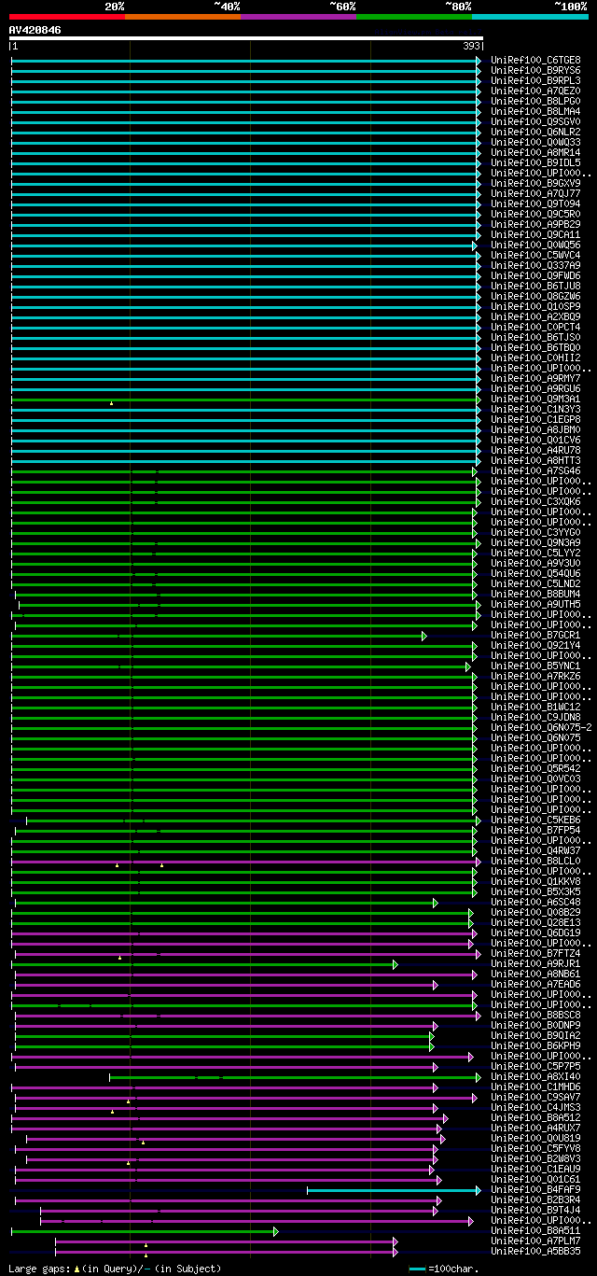Open the UniRef100_B8BUM4 entry
Image resolution: width=597 pixels, height=1276 pixels.
tap(535, 594)
